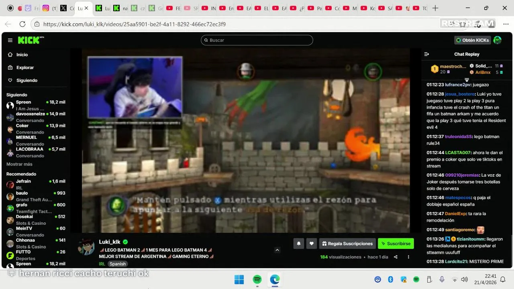Open the Luki_klk channel name link
Viewport: 514px width, 289px height.
click(110, 242)
